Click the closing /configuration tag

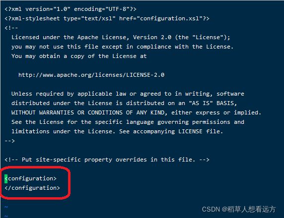[32, 188]
